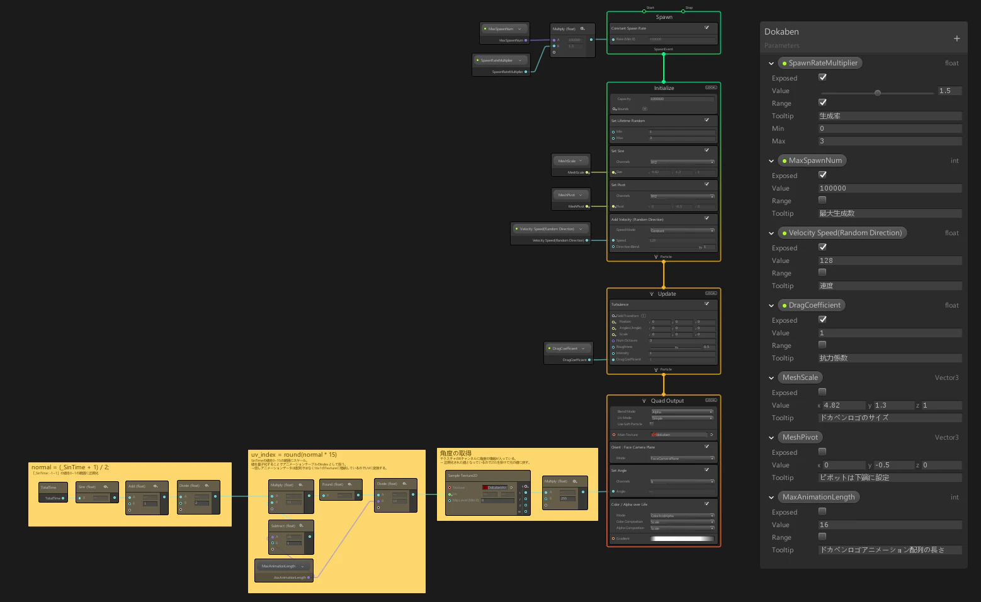Toggle Range checkbox under MaxSpawnNum
This screenshot has height=602, width=981.
coord(822,199)
